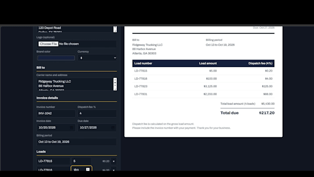Click the $3,125.00 load amount cell
This screenshot has height=177, width=314.
(x=210, y=86)
